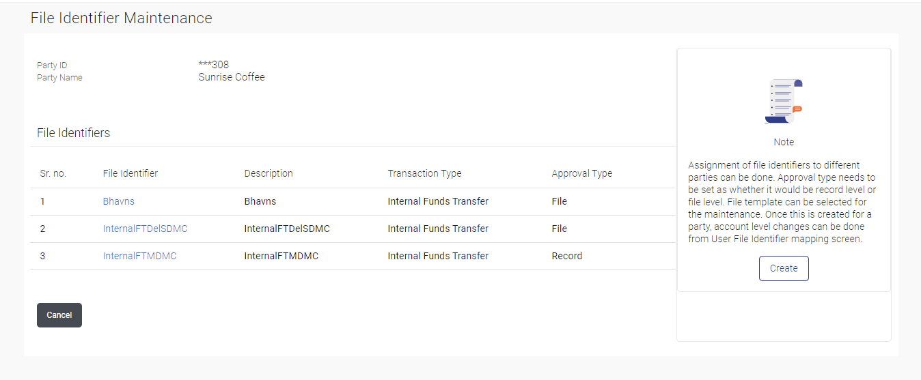Click the Note heading in side panel
Image resolution: width=921 pixels, height=380 pixels.
click(784, 142)
